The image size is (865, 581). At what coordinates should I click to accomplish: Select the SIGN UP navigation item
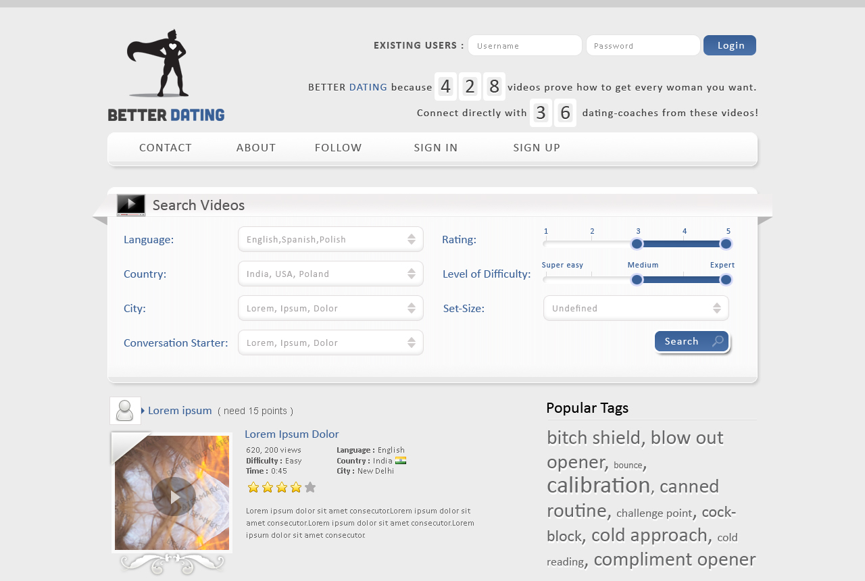point(536,147)
